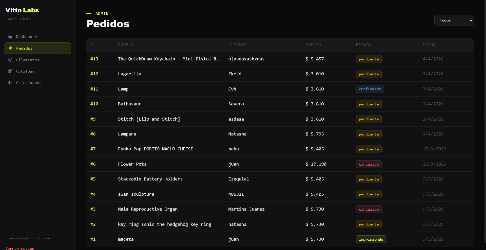The height and width of the screenshot is (250, 486).
Task: Click the Calculadora half-circle icon
Action: point(10,83)
